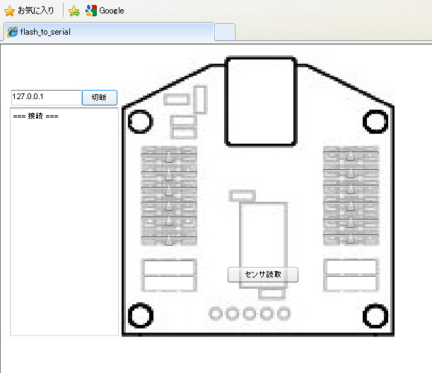Open the Google favorites link
432x373 pixels.
click(105, 11)
